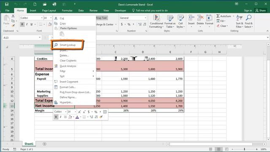Click the Format Painter brush icon

pyautogui.click(x=13, y=25)
